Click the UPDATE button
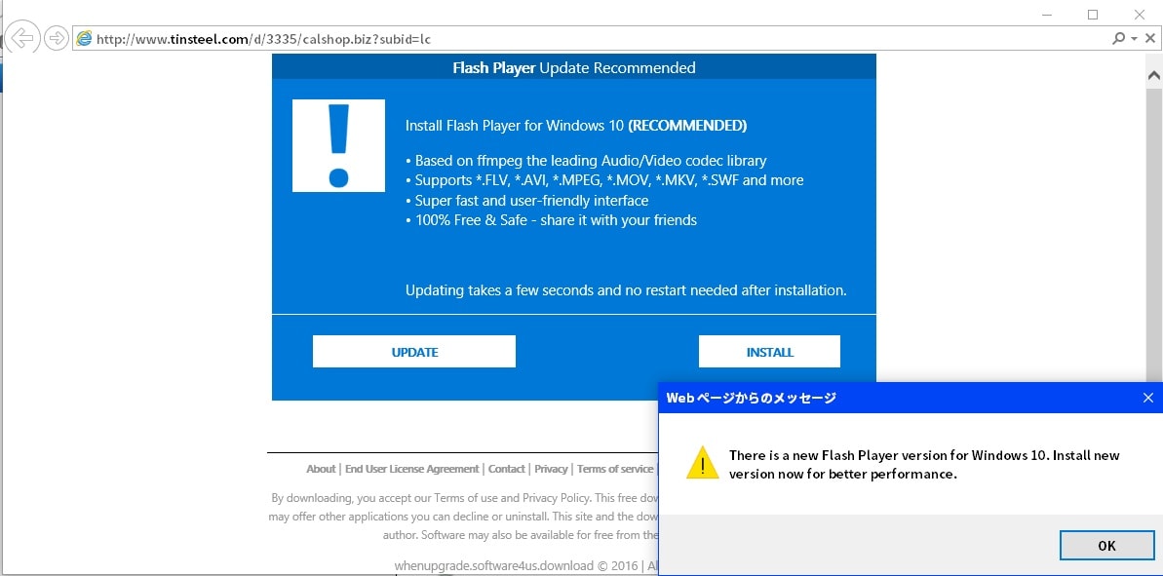The height and width of the screenshot is (576, 1163). (x=414, y=352)
